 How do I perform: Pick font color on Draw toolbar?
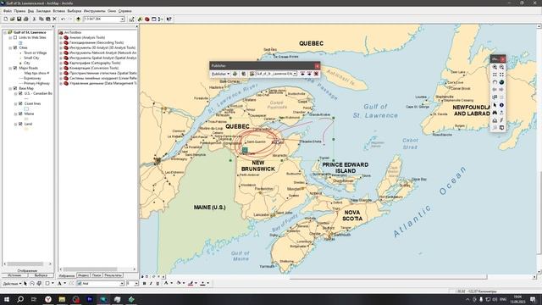point(166,284)
